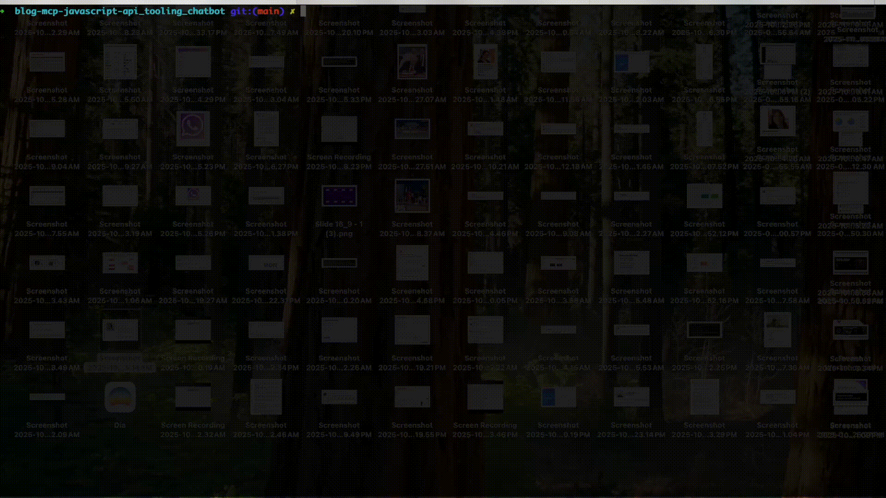This screenshot has height=498, width=886.
Task: Click the Dia app icon
Action: (x=120, y=397)
